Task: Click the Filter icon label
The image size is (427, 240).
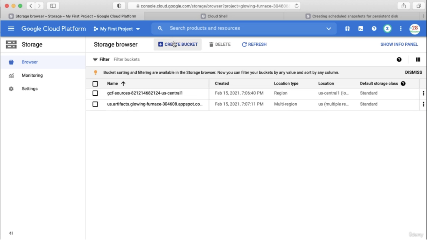Action: point(101,59)
